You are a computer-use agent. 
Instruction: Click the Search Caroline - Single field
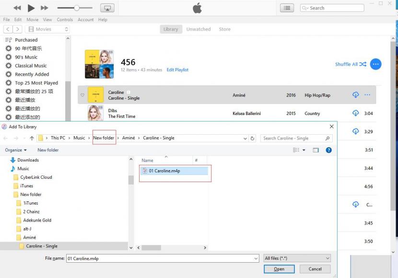296,138
